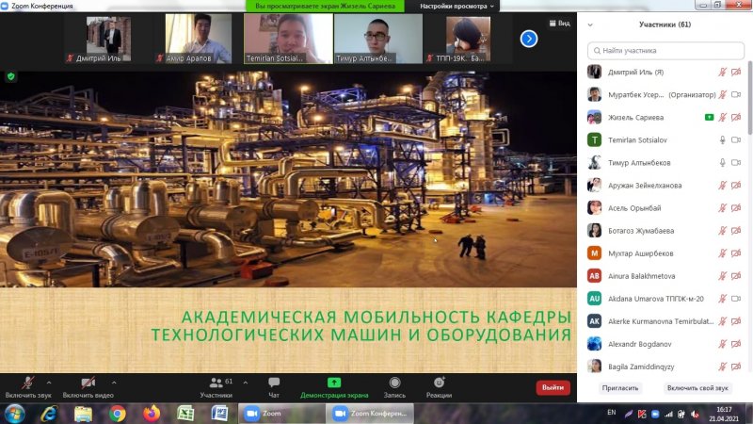Leave meeting with Выйти button
Screen dimensions: 753x424
553,387
